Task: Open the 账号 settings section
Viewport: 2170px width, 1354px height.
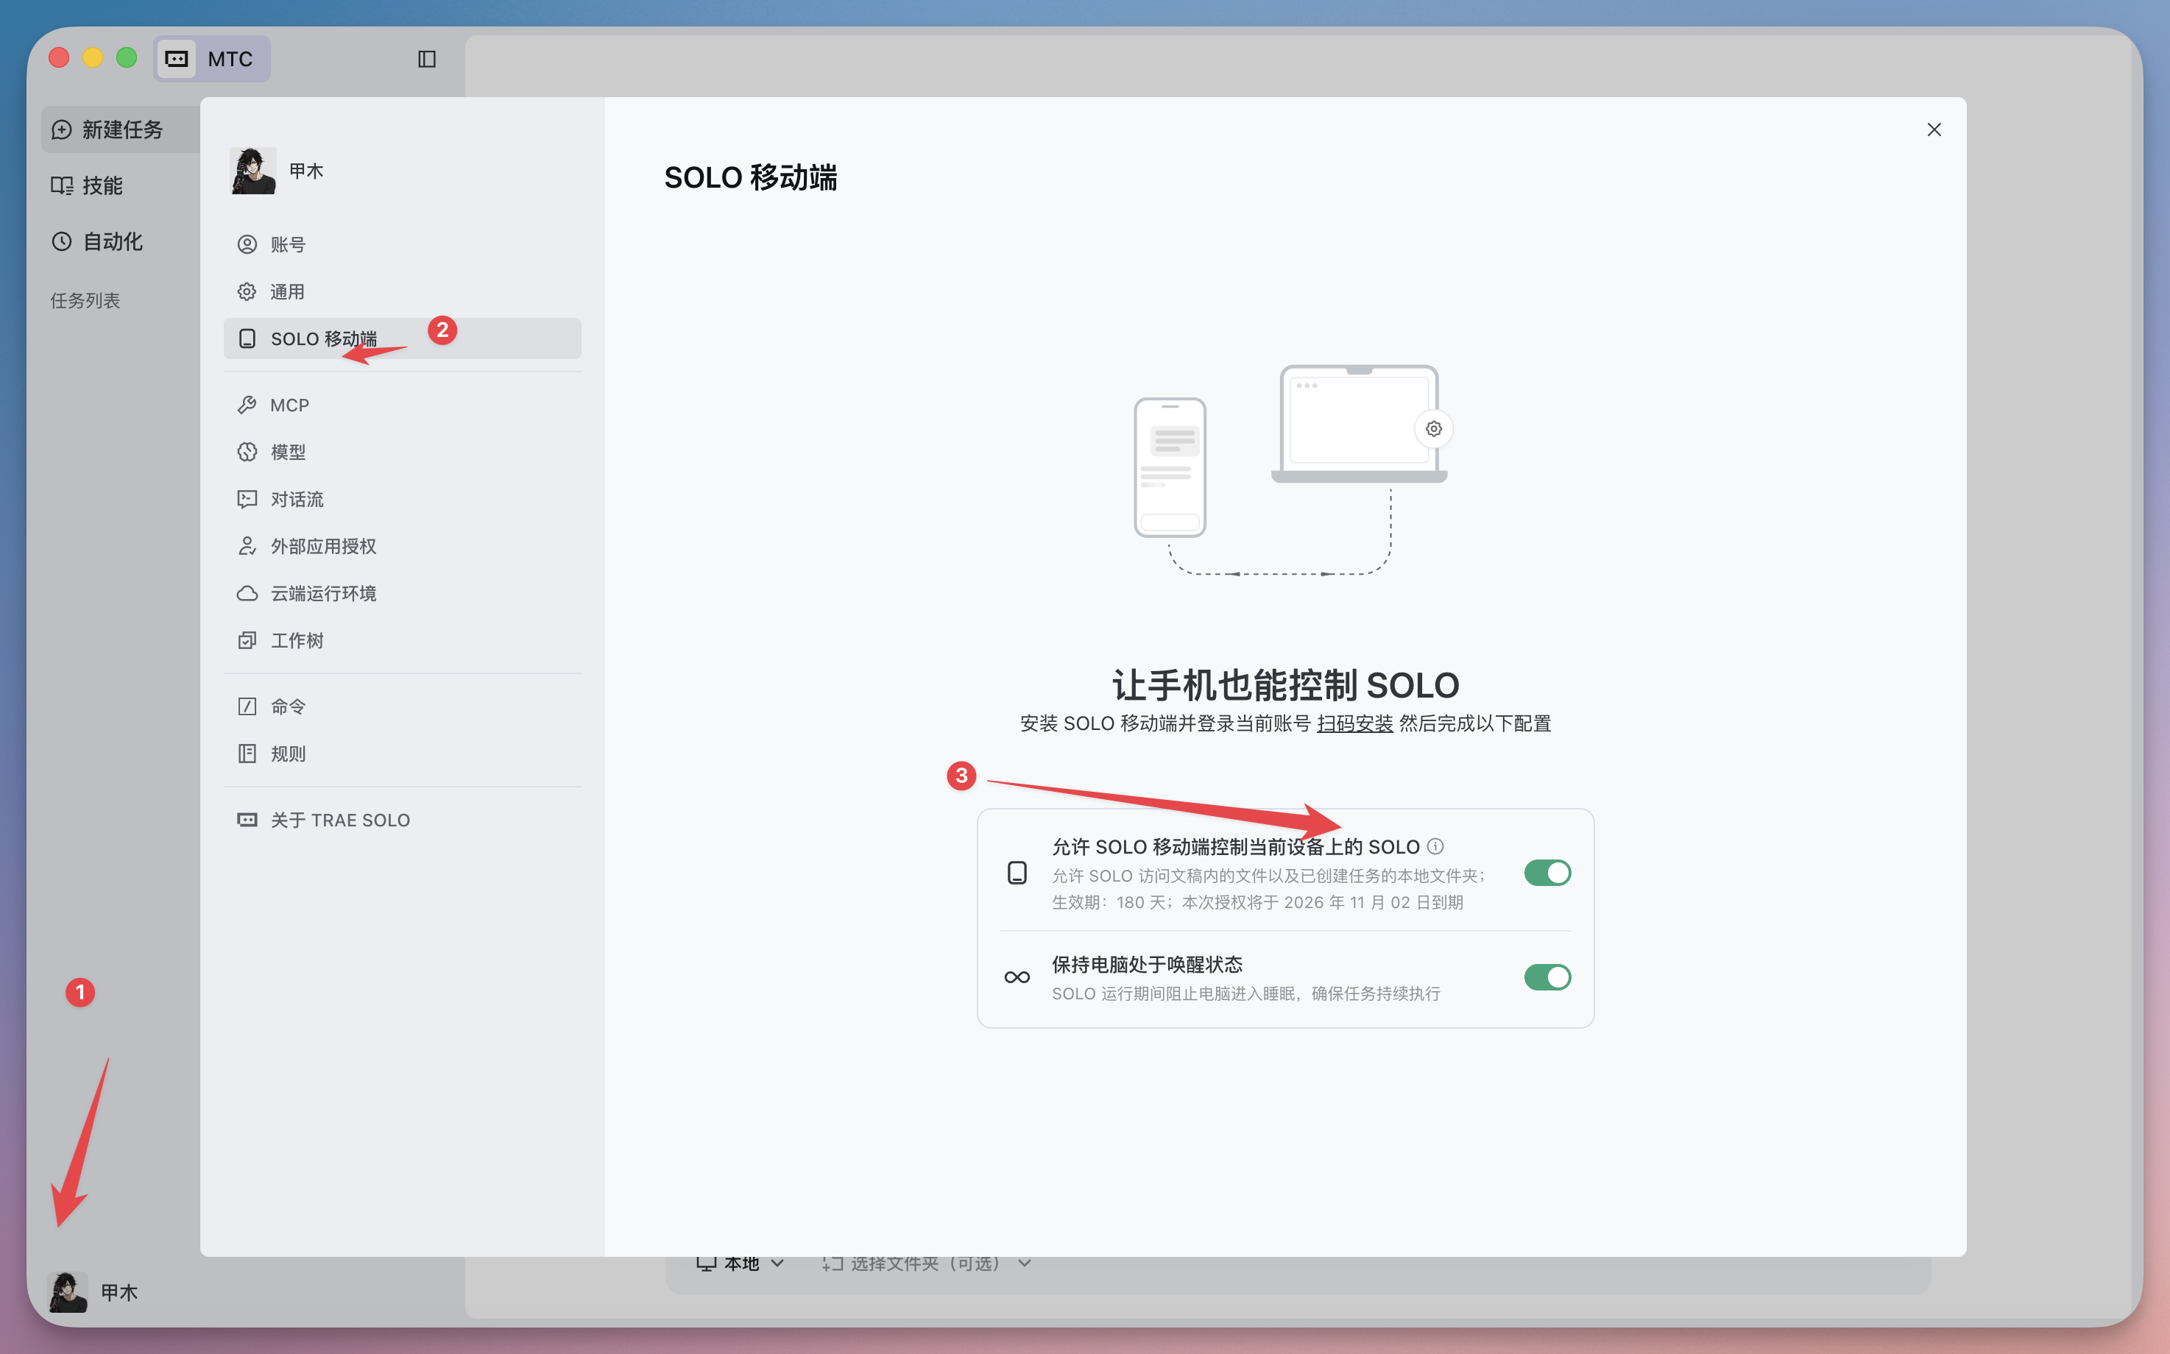Action: point(402,244)
